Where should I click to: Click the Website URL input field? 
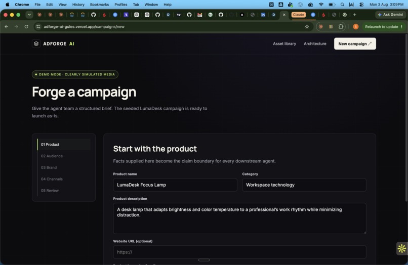click(x=239, y=252)
